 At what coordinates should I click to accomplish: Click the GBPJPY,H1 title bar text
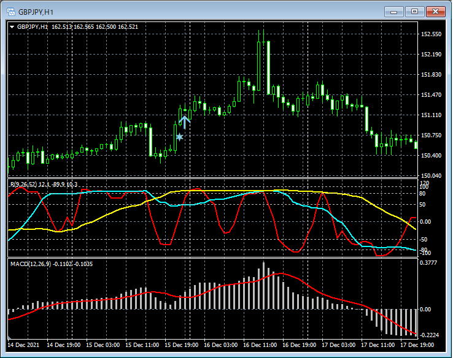37,11
